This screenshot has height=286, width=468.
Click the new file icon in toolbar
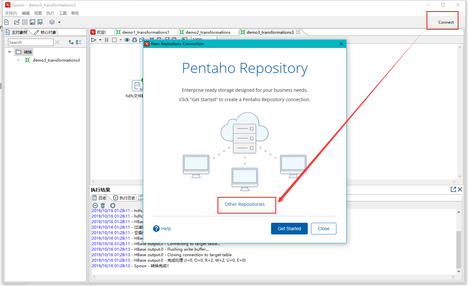point(6,22)
